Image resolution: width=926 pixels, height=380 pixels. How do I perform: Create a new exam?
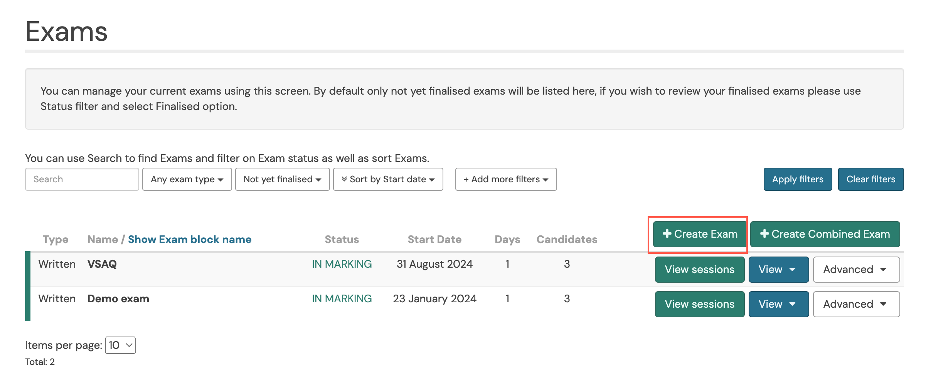pyautogui.click(x=699, y=233)
